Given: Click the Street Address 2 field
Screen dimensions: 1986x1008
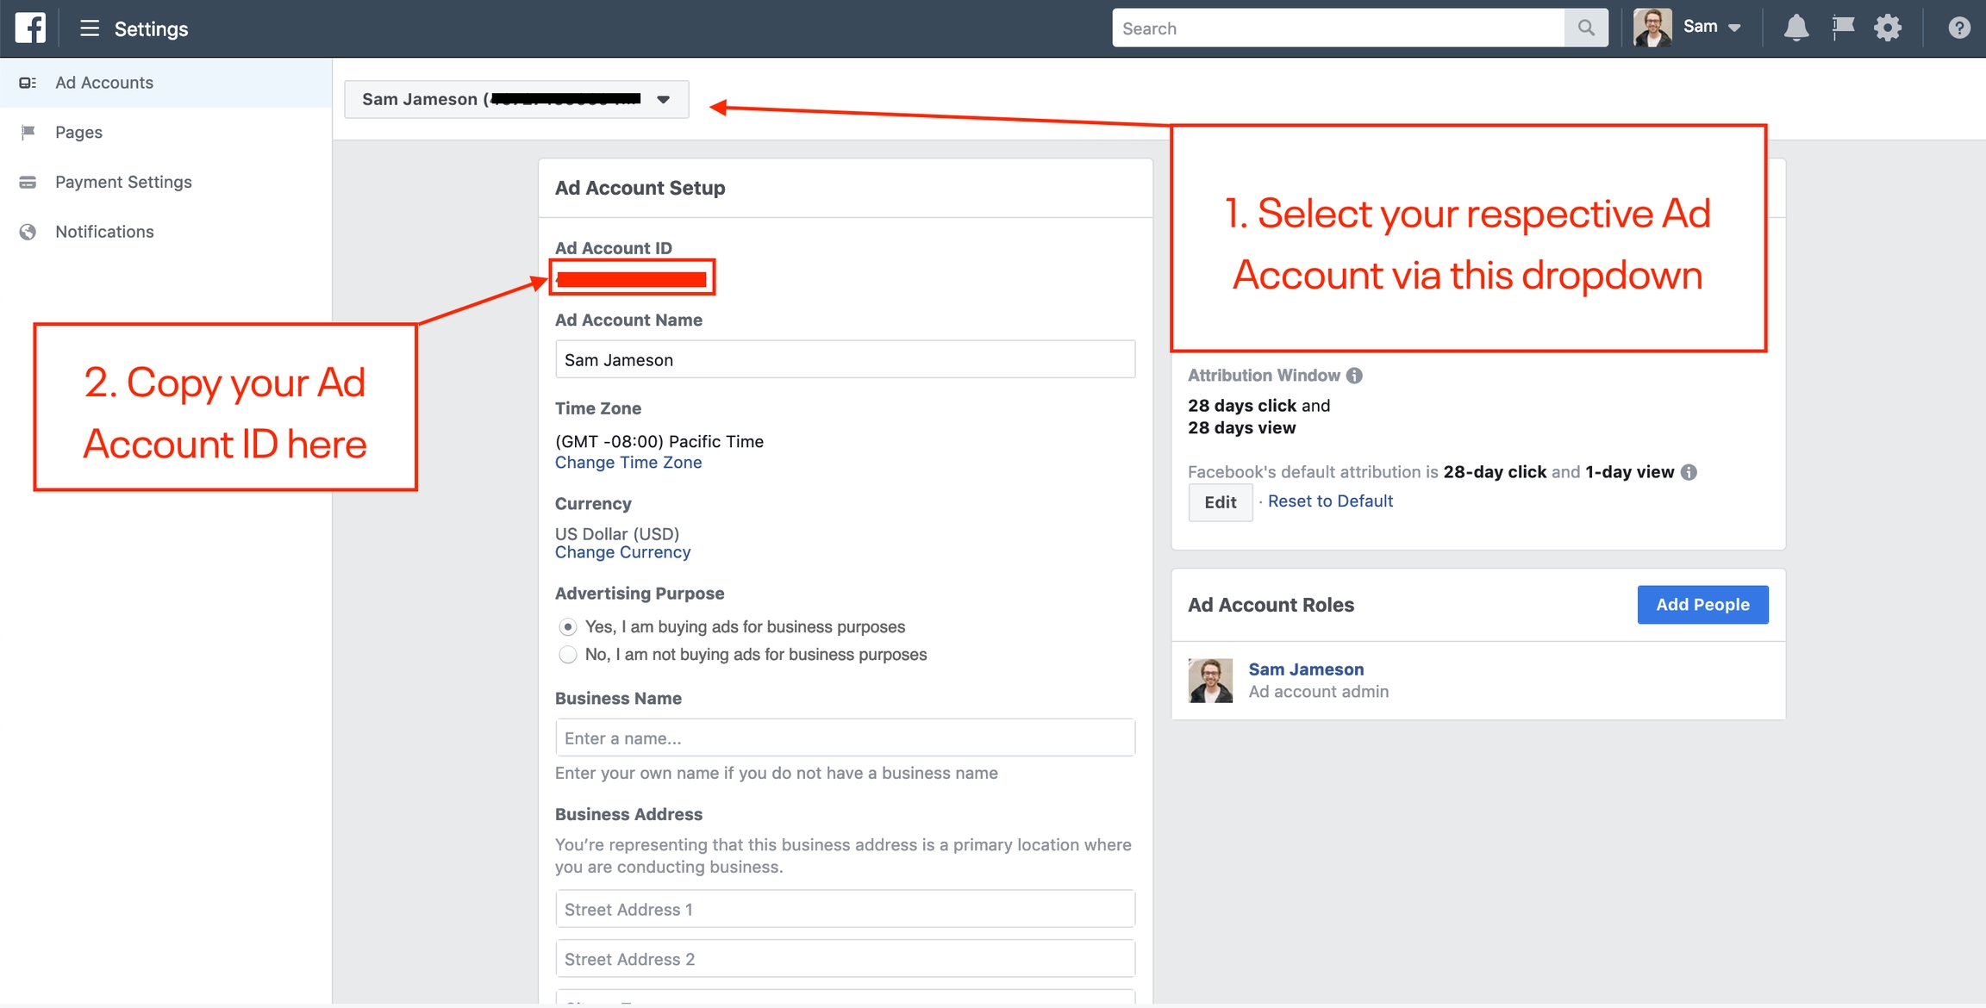Looking at the screenshot, I should click(x=845, y=959).
